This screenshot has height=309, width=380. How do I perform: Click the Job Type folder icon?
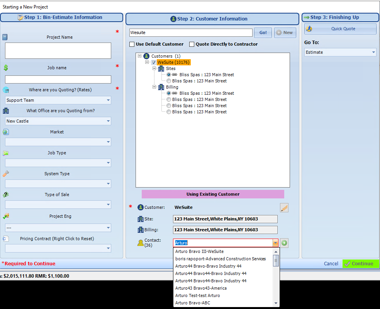point(6,153)
